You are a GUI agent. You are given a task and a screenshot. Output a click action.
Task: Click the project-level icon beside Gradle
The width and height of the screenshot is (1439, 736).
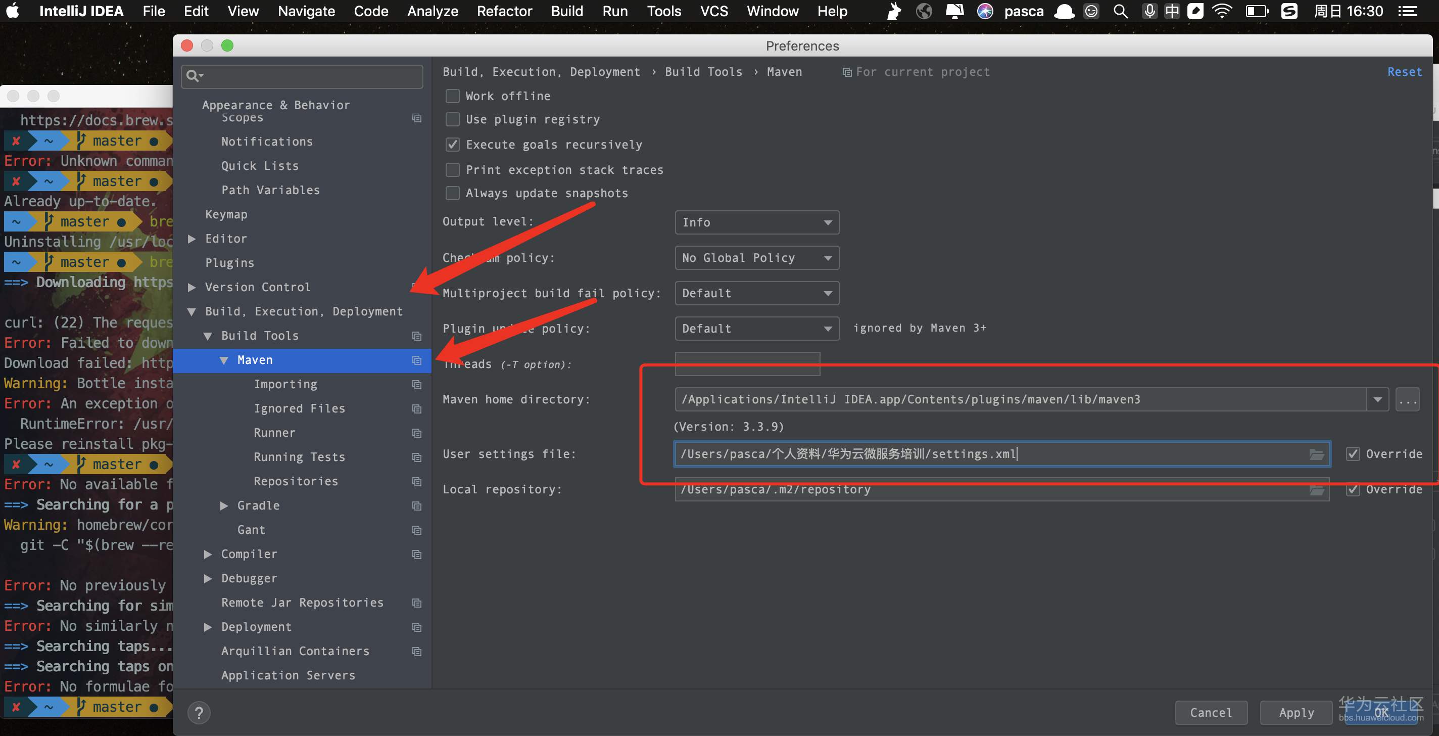point(417,506)
